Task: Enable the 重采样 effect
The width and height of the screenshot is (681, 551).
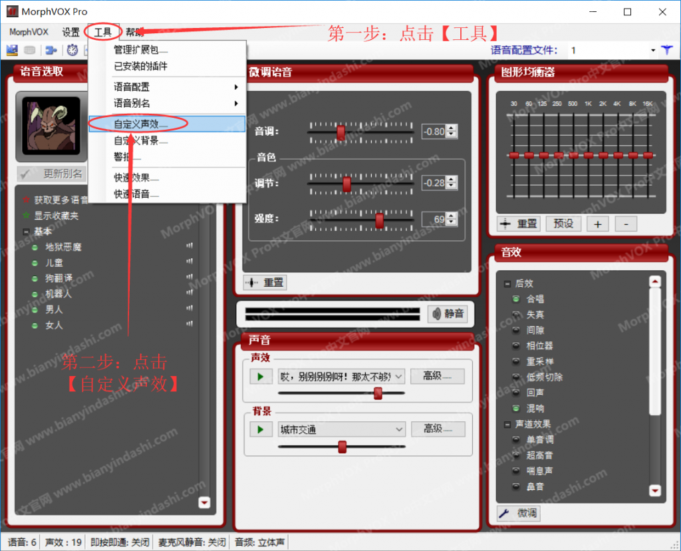Action: [516, 361]
